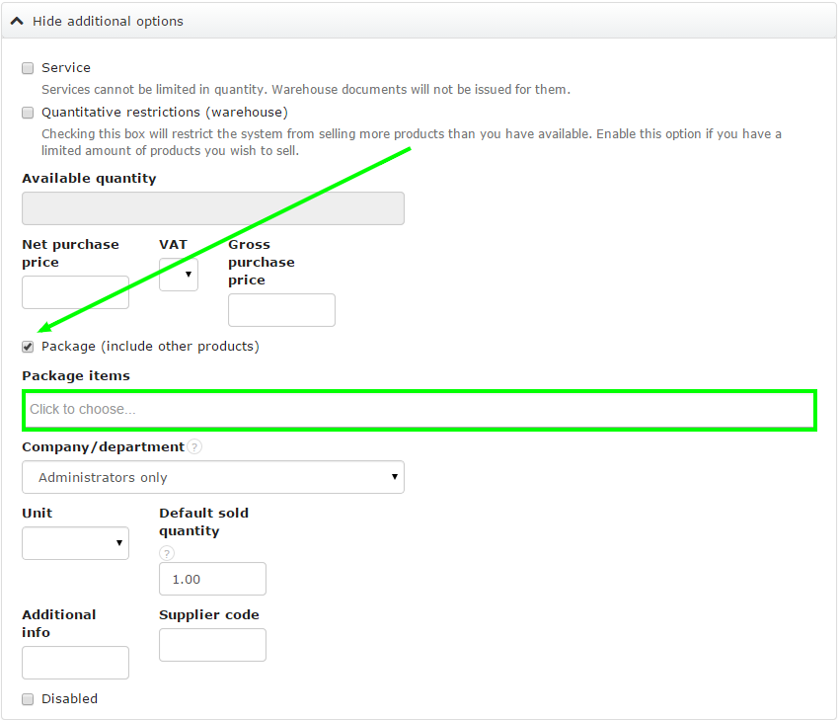Uncheck Package (include other products)
The height and width of the screenshot is (720, 840).
[28, 347]
